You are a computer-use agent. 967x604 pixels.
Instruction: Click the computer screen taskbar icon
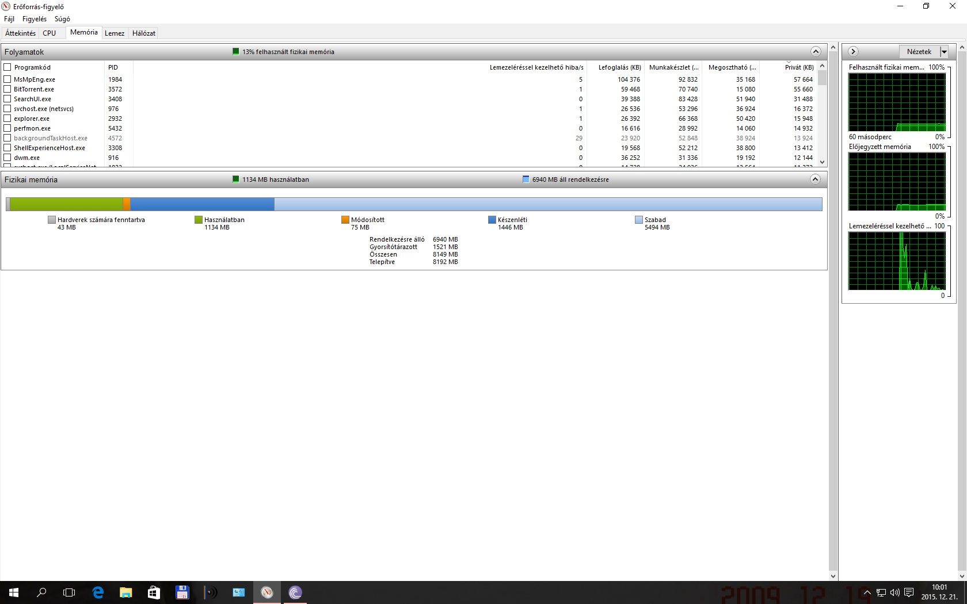[x=238, y=592]
